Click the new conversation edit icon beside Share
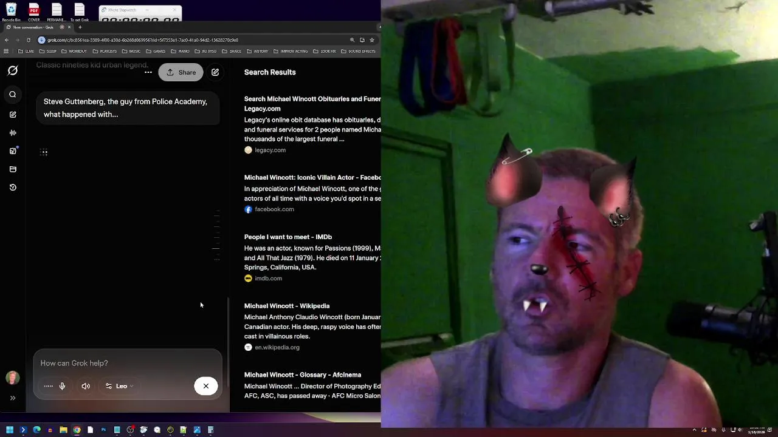 215,72
